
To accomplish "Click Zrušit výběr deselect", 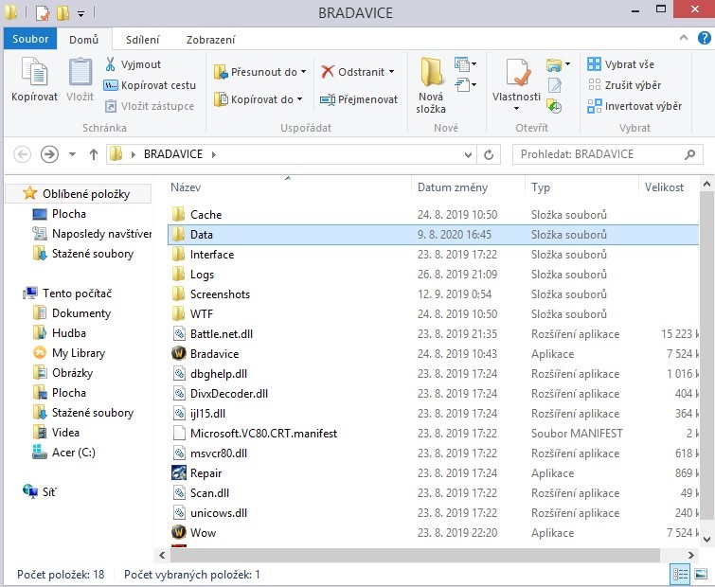I will (624, 85).
